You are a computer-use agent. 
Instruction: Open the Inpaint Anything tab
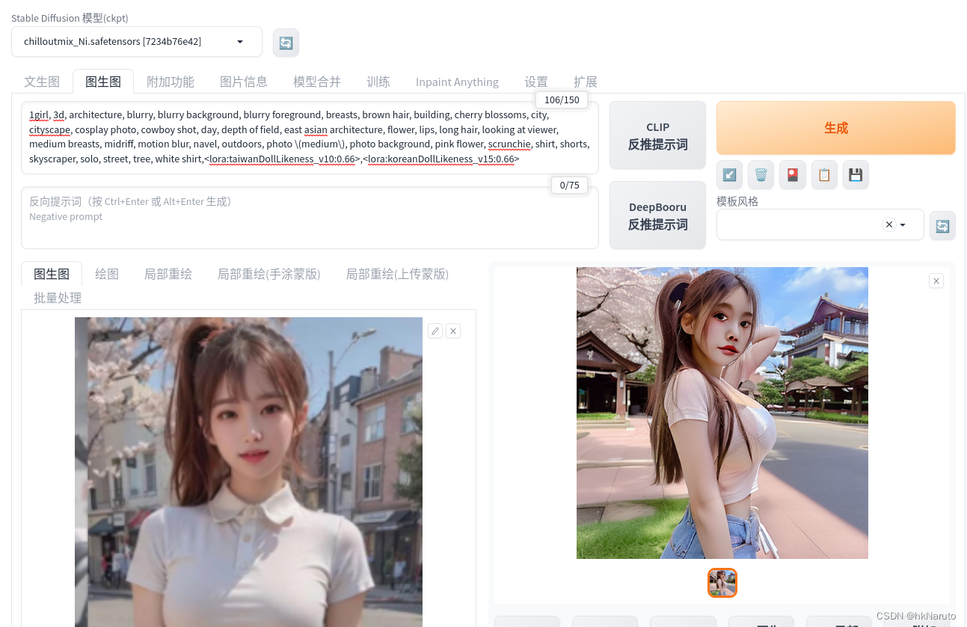coord(457,82)
